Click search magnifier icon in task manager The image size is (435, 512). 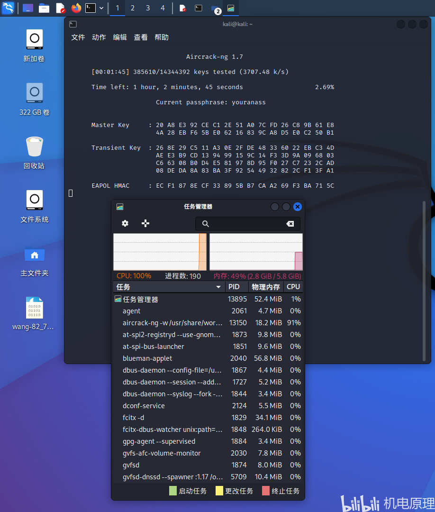pyautogui.click(x=205, y=224)
